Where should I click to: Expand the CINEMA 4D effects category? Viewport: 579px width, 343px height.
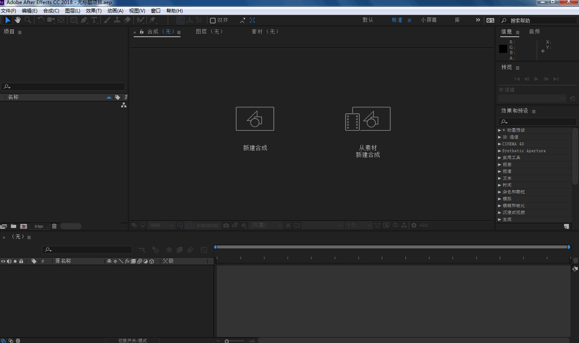[499, 144]
